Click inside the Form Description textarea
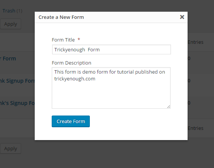 coord(111,88)
